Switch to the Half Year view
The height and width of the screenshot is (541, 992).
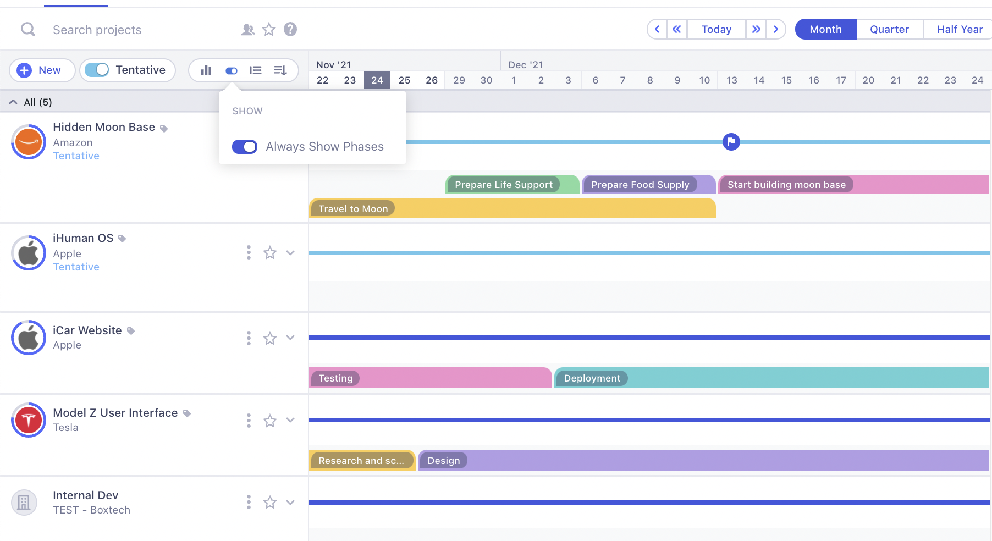[957, 29]
